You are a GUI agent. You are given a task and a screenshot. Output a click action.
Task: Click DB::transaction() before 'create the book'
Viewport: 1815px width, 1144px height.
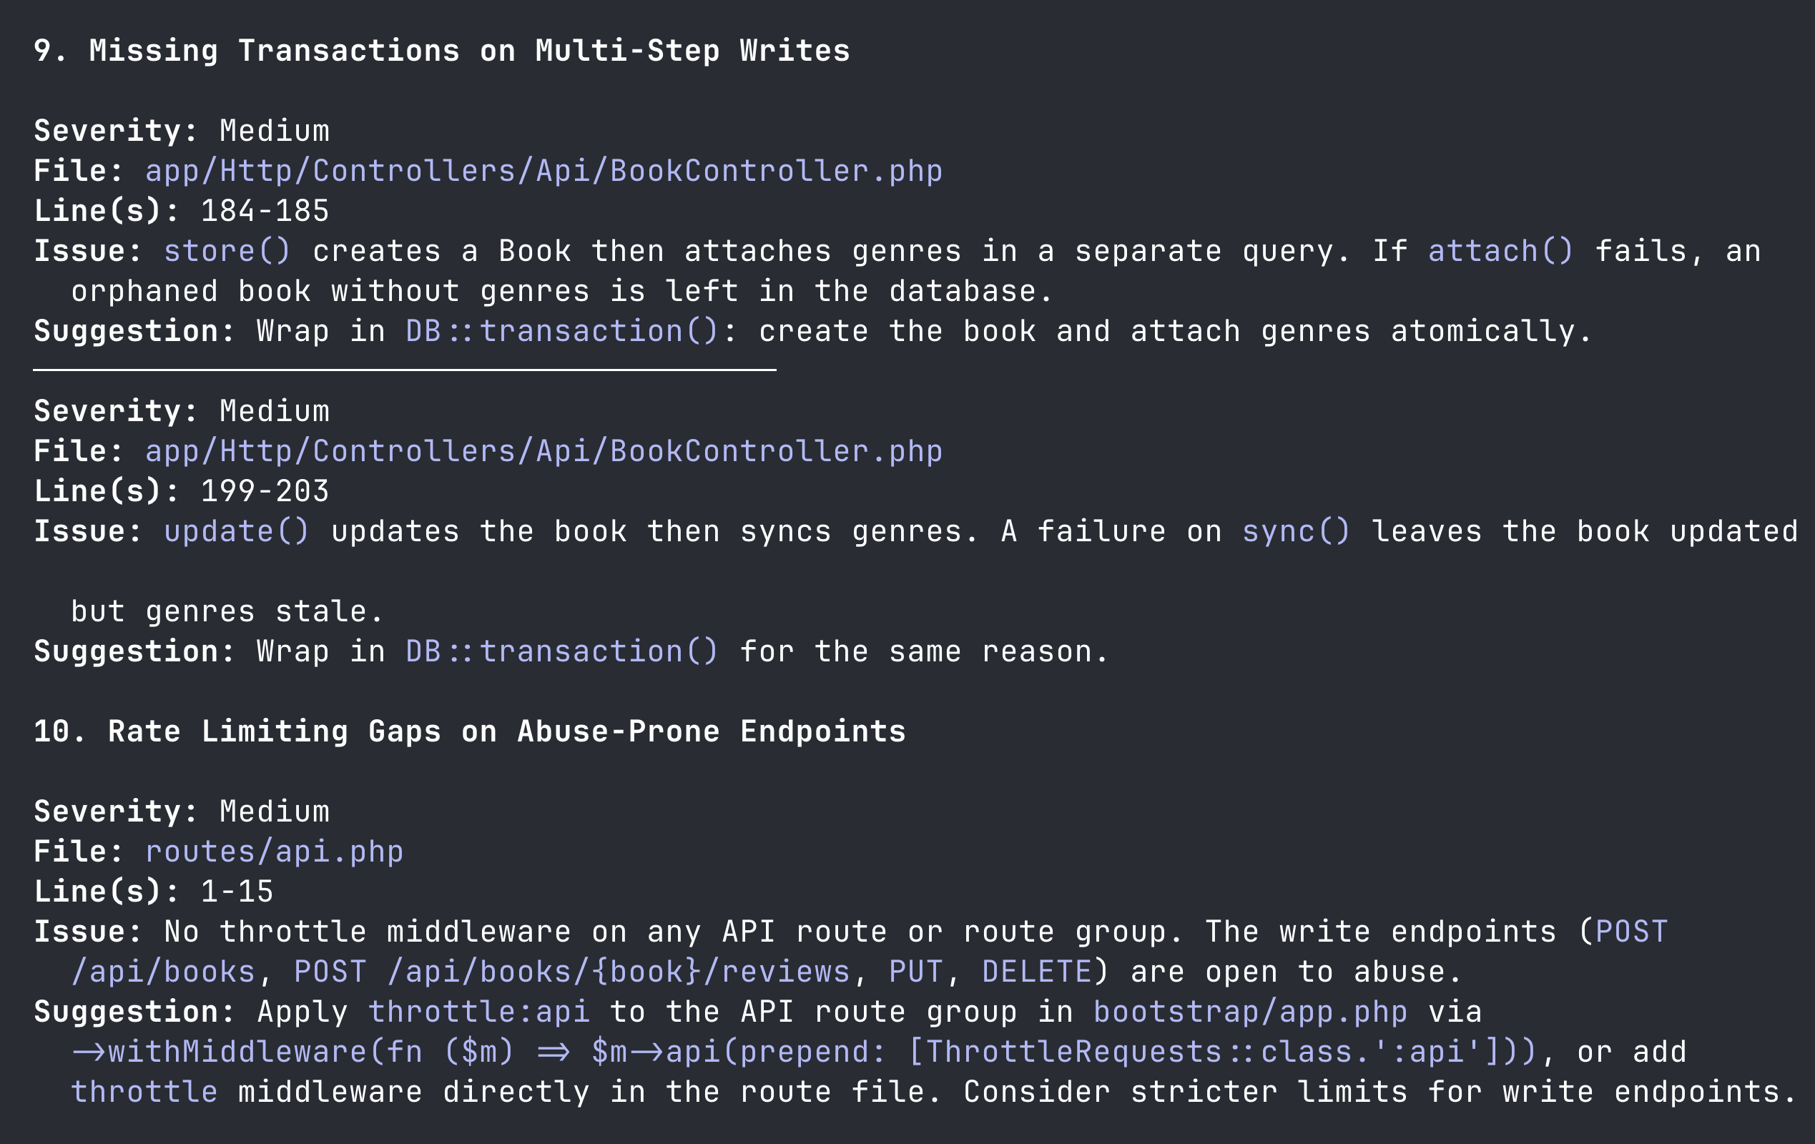561,332
